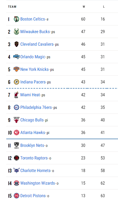Open the Charlotte Hornets team link
118x207 pixels.
35,171
